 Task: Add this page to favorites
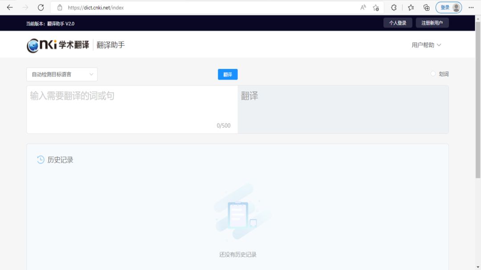[376, 8]
